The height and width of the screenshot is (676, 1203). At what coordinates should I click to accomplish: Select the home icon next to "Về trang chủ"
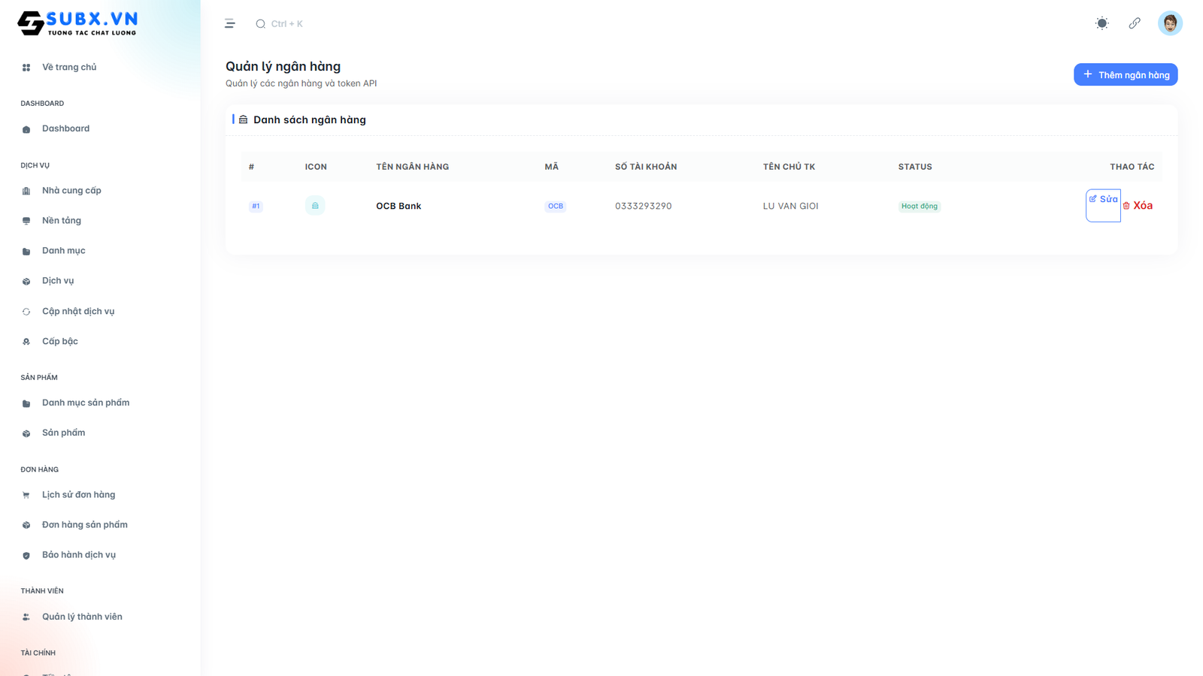click(26, 67)
